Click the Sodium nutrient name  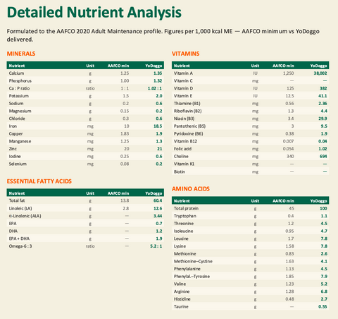point(16,103)
